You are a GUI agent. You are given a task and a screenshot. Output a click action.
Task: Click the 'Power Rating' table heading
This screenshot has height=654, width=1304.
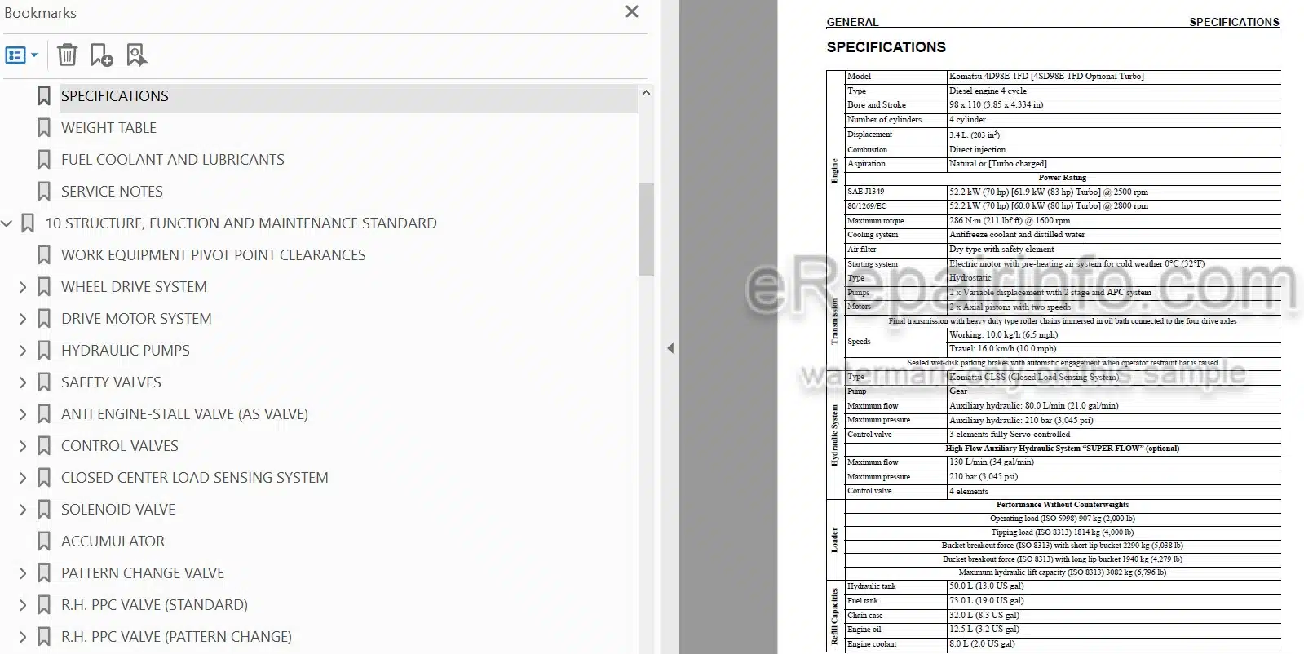coord(1062,178)
